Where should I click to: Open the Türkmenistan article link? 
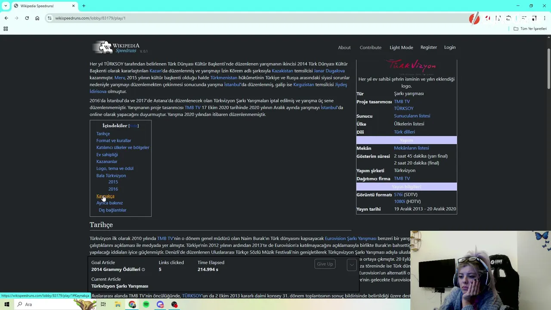pos(224,77)
